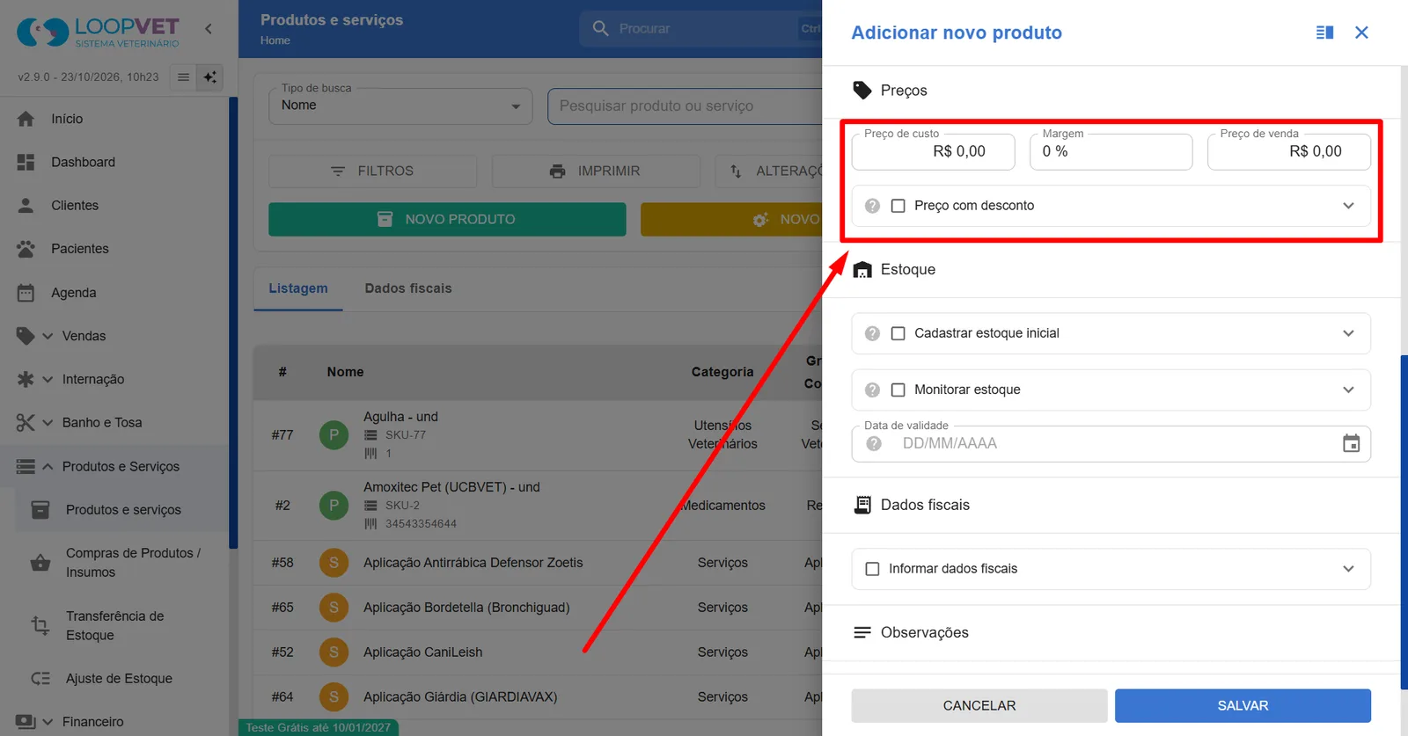Switch to the Dados fiscais tab
This screenshot has height=736, width=1408.
[x=408, y=288]
